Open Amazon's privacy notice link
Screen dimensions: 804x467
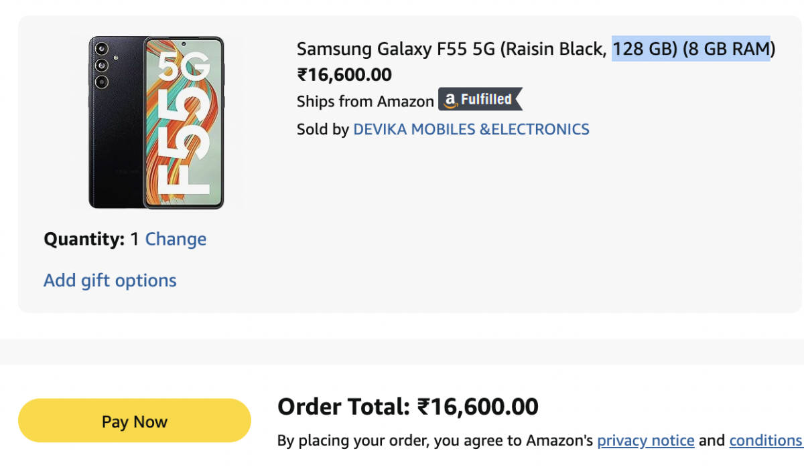645,440
